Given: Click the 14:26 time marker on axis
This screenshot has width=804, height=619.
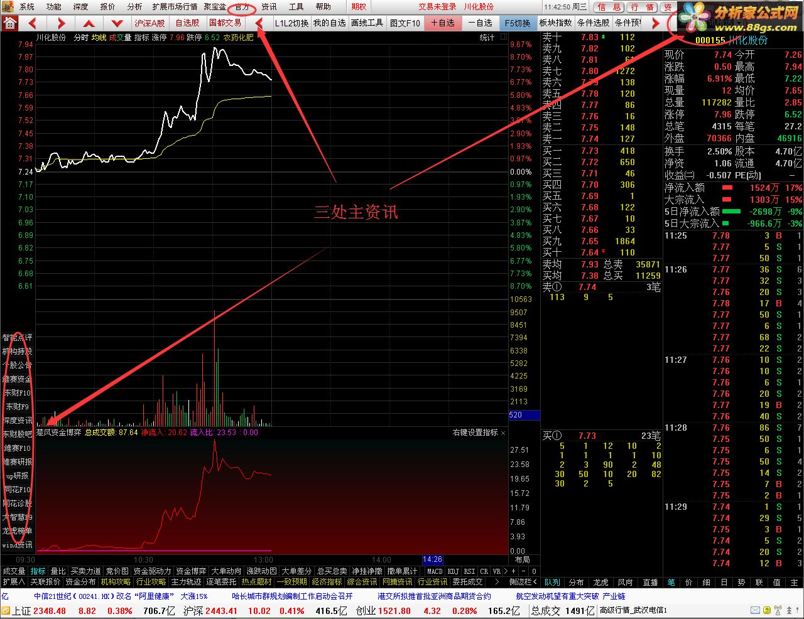Looking at the screenshot, I should (432, 559).
